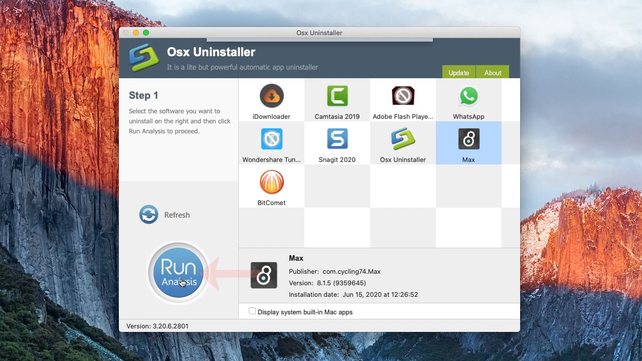Select the WhatsApp app icon

pyautogui.click(x=468, y=96)
